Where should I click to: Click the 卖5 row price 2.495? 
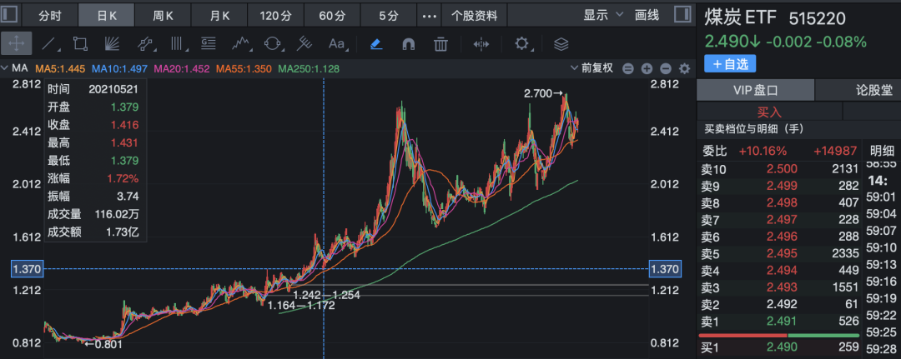tap(783, 253)
